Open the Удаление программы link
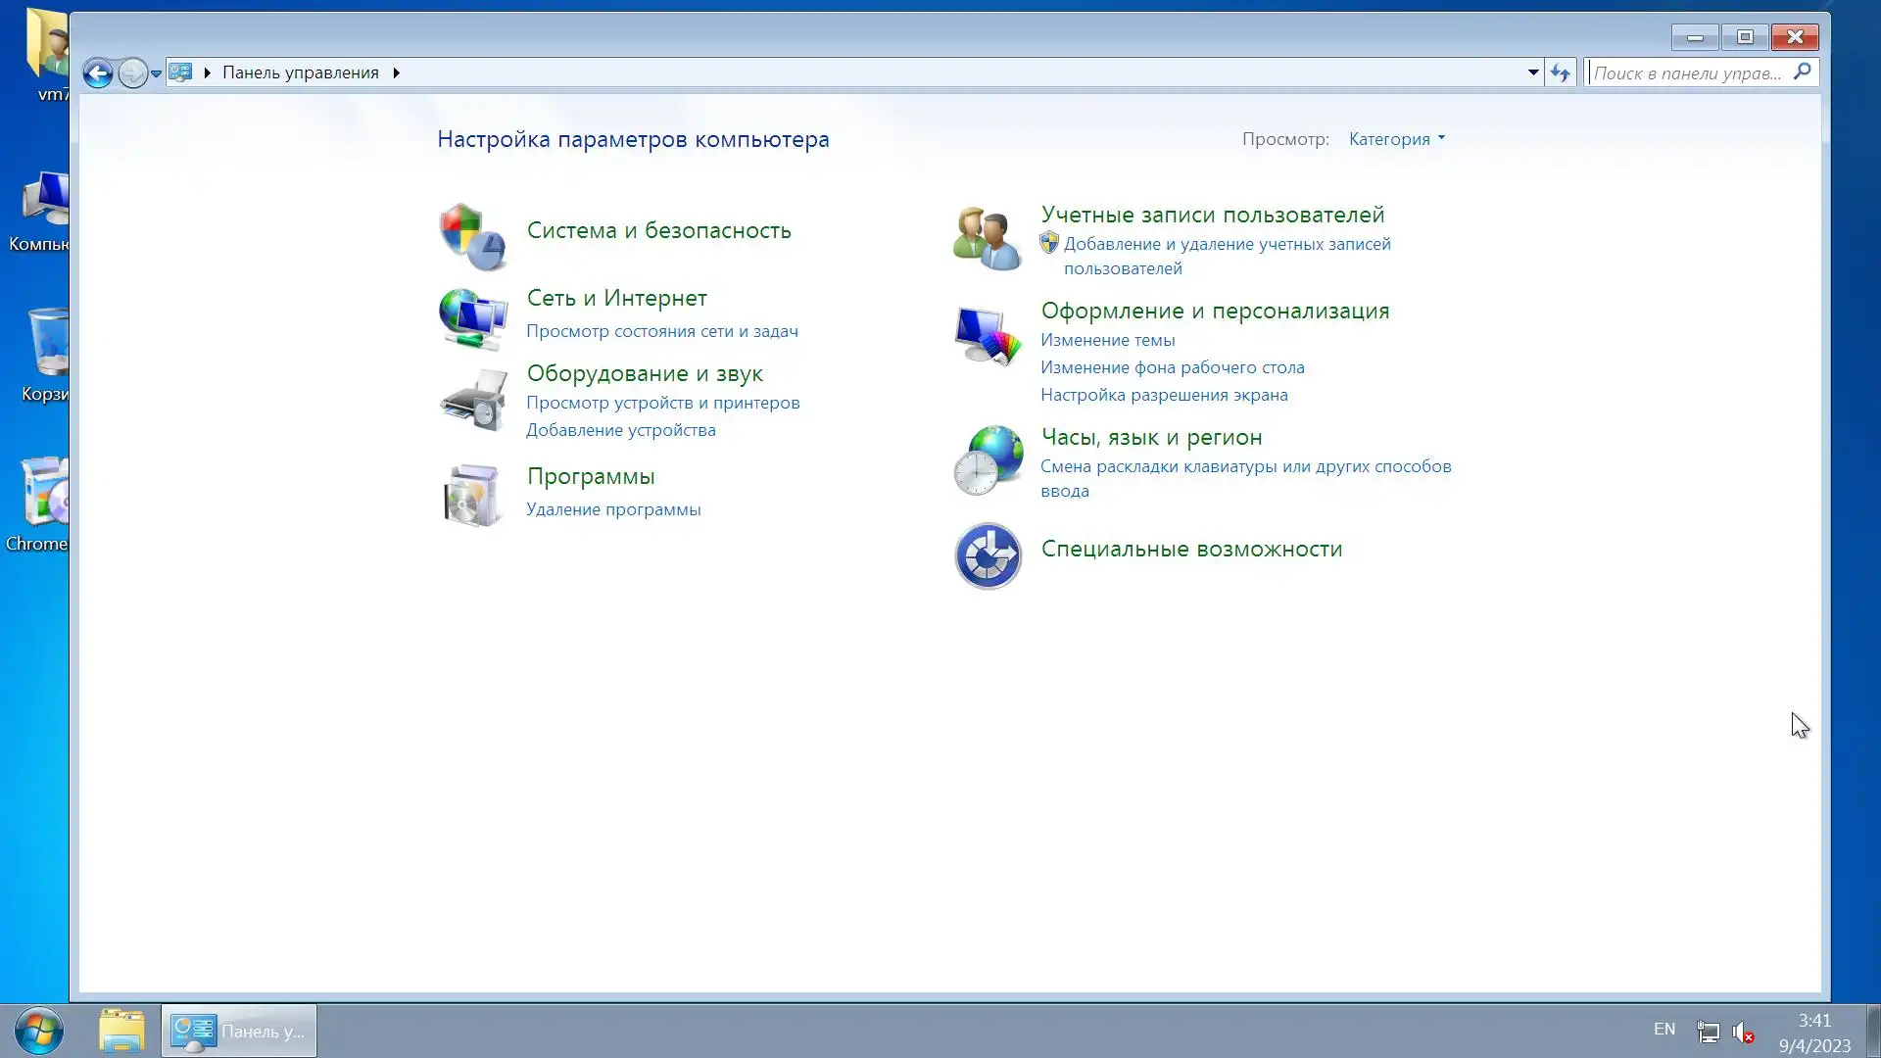The image size is (1881, 1058). coord(613,509)
